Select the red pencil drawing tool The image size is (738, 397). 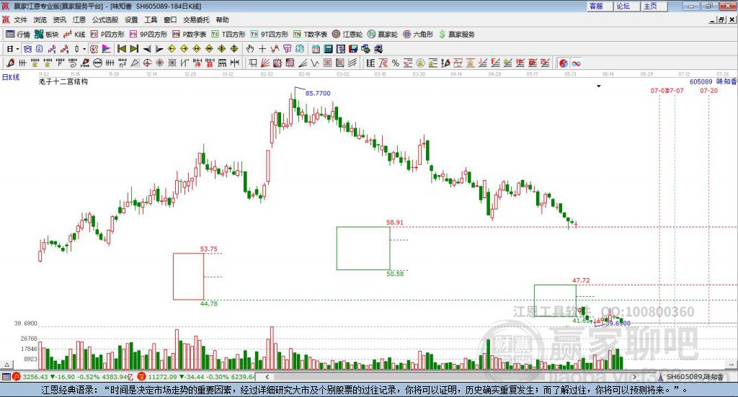[10, 63]
